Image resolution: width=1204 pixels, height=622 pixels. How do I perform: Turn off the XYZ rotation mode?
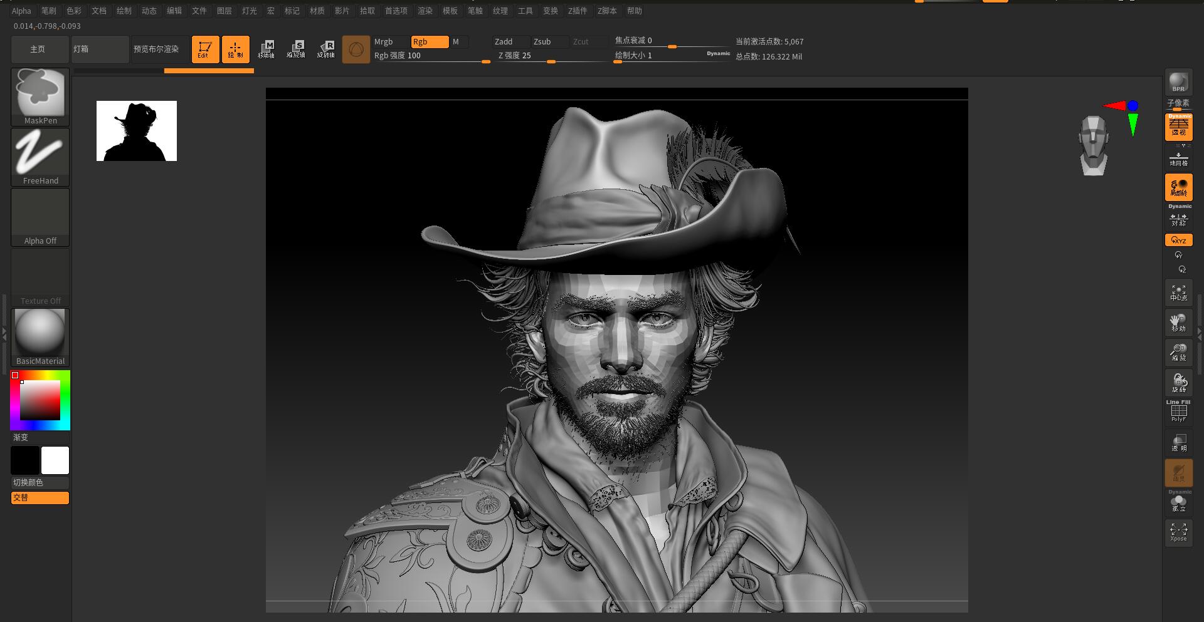pyautogui.click(x=1179, y=240)
